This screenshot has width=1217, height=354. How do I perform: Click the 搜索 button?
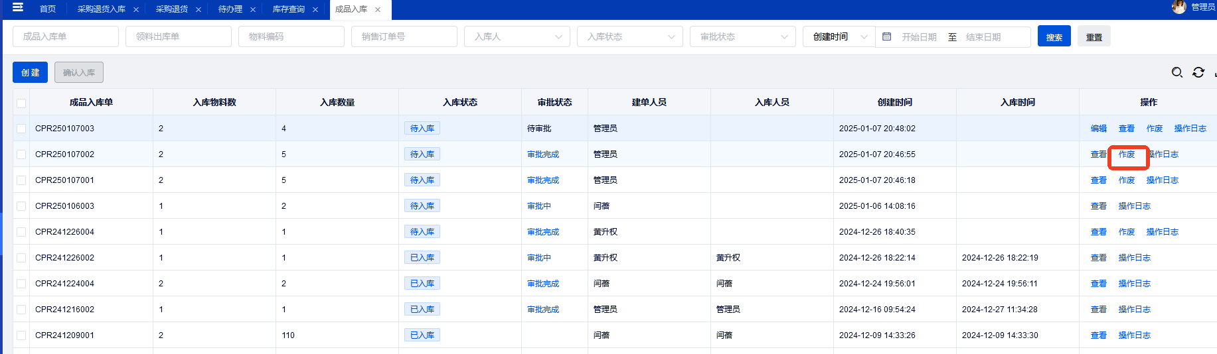point(1054,36)
